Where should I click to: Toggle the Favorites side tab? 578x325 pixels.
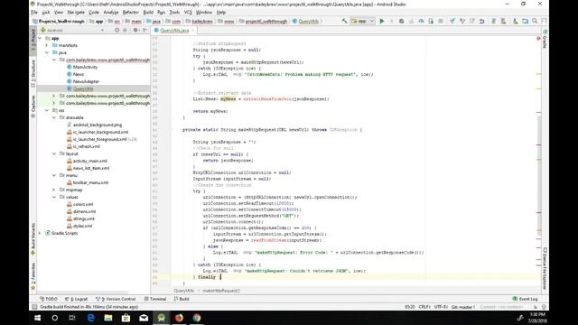(33, 276)
